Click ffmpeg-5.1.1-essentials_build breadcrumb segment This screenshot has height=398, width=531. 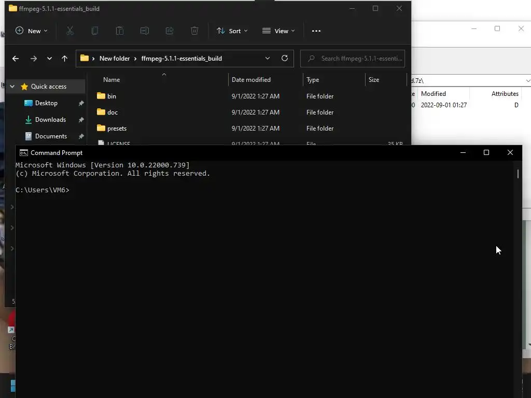pyautogui.click(x=181, y=59)
